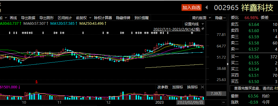Click the 77.81 price axis label

(x=221, y=34)
